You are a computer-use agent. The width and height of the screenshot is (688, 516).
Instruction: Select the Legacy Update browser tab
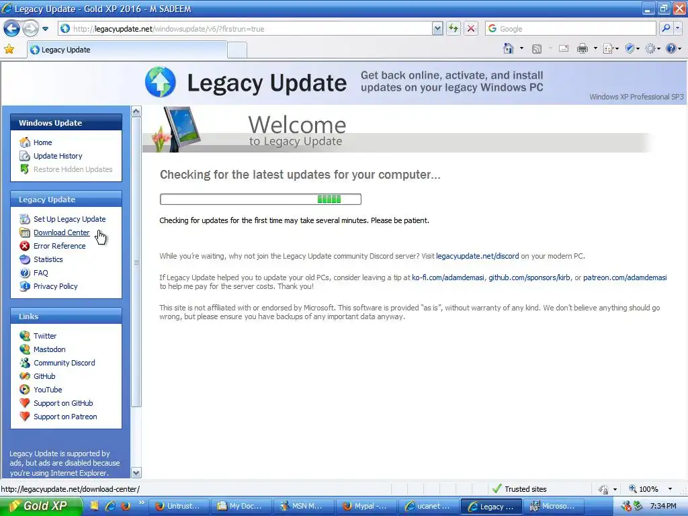tap(127, 50)
